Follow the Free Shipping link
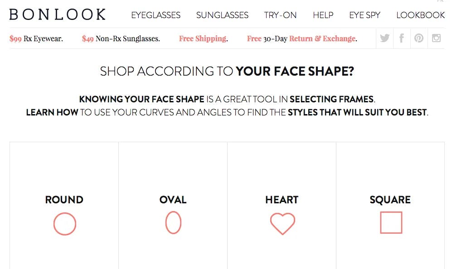The image size is (452, 269). tap(203, 38)
